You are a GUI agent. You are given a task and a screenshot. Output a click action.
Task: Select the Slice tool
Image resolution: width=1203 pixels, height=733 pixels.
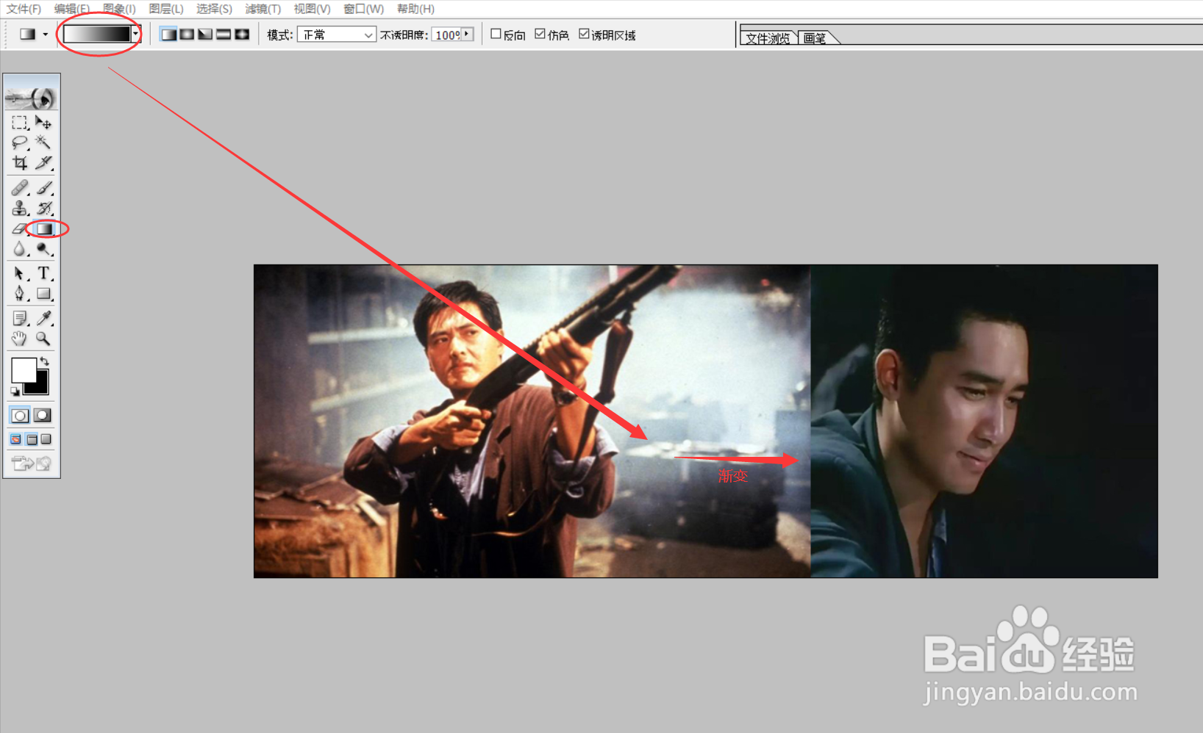[x=43, y=162]
